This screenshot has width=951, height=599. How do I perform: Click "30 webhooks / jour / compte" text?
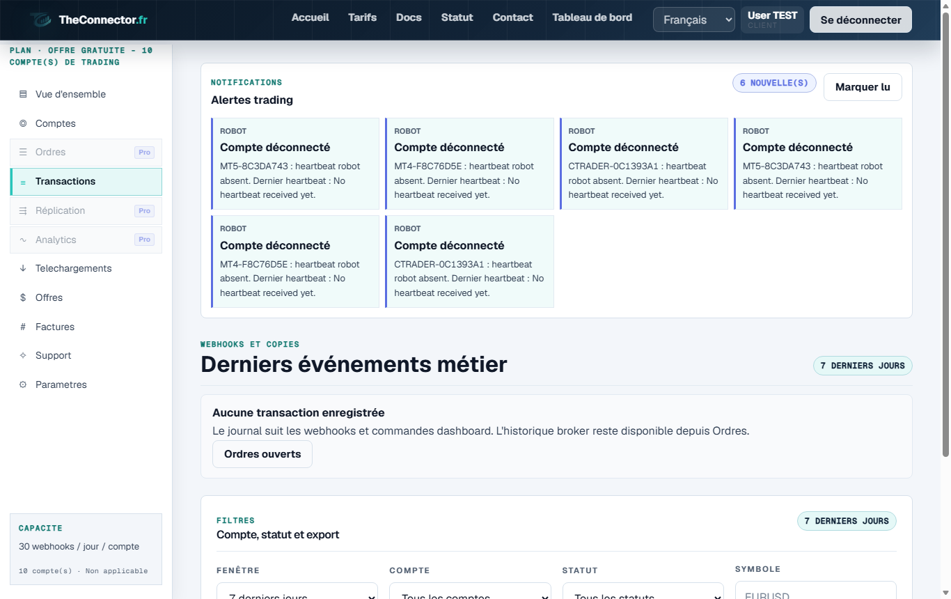79,547
